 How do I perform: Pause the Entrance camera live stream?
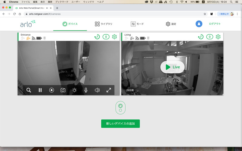coord(40,90)
